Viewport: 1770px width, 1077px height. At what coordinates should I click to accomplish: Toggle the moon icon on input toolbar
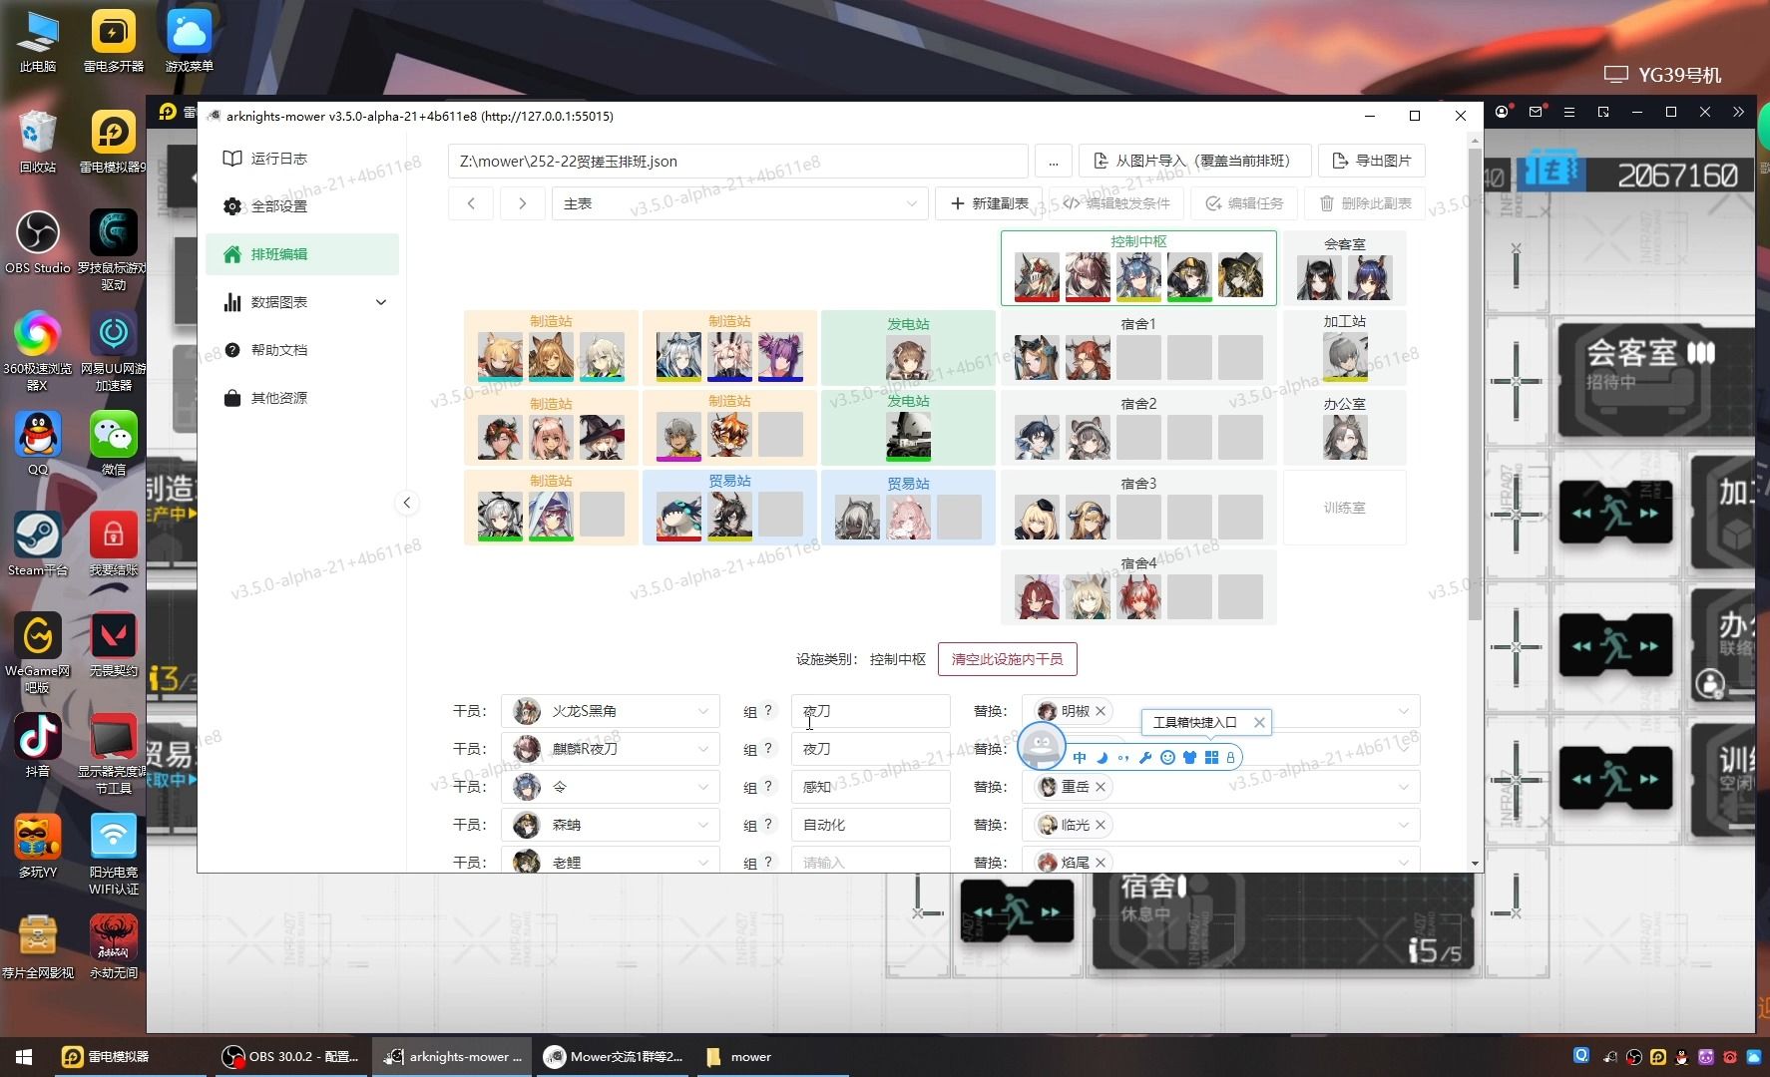click(x=1103, y=758)
